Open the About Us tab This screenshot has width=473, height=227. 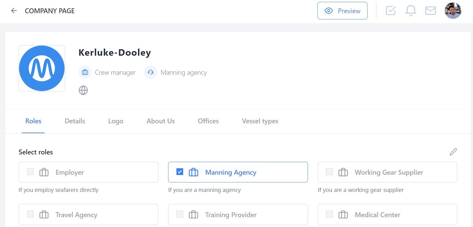[x=160, y=121]
